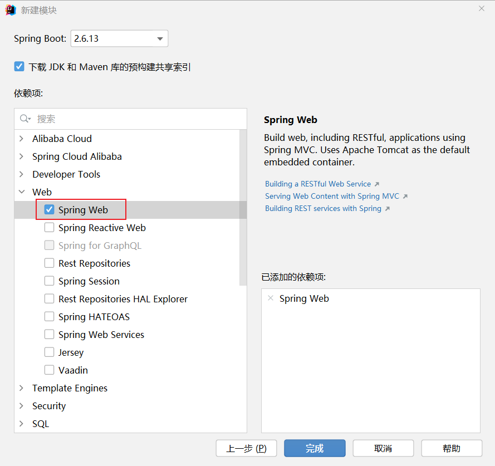Expand the Security category
The height and width of the screenshot is (466, 495).
tap(22, 406)
